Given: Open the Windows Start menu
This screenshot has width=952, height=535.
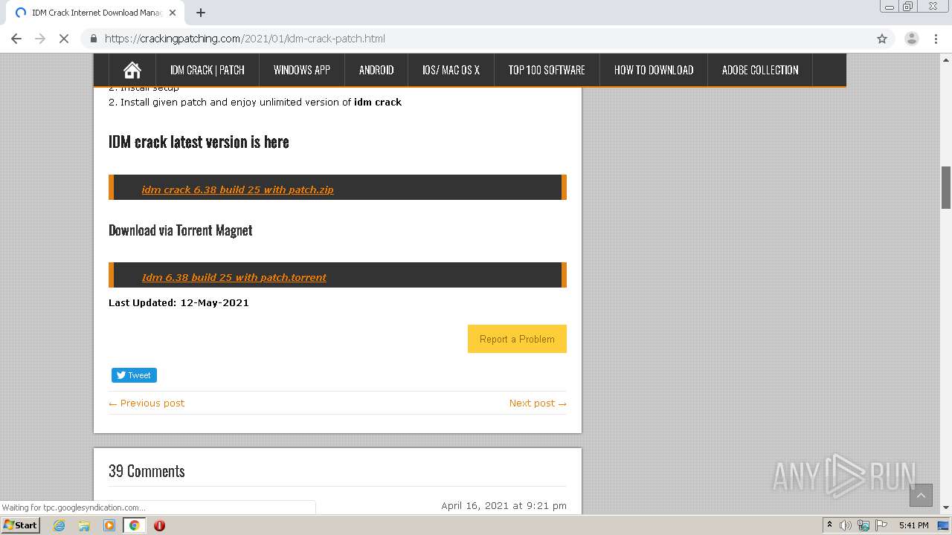Looking at the screenshot, I should (20, 525).
